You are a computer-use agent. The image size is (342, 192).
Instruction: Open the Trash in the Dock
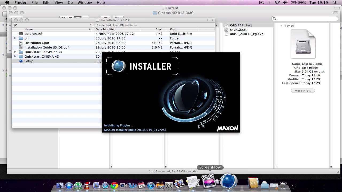point(283,185)
